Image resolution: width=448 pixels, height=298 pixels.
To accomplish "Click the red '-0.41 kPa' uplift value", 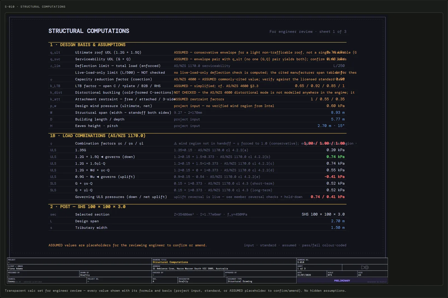I will pos(335,177).
